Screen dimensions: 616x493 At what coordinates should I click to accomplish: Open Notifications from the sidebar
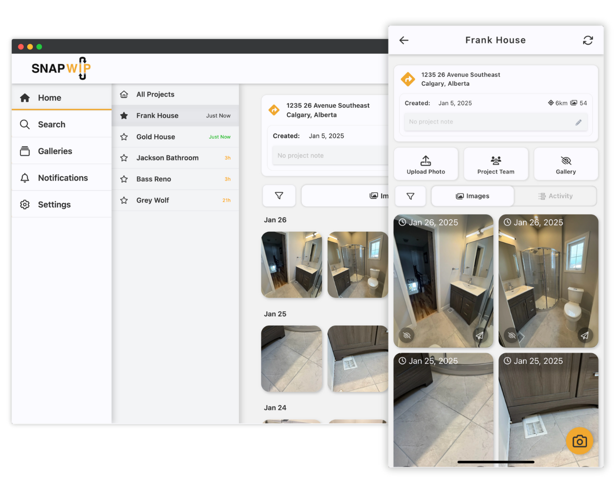point(63,178)
